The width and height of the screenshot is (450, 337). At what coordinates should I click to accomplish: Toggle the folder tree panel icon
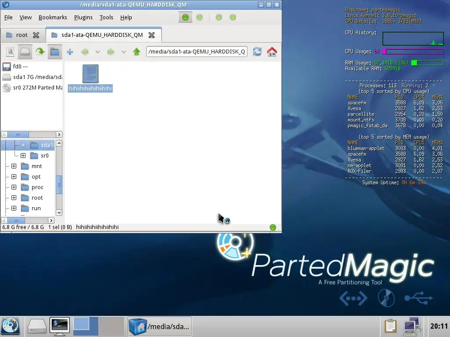[x=55, y=52]
